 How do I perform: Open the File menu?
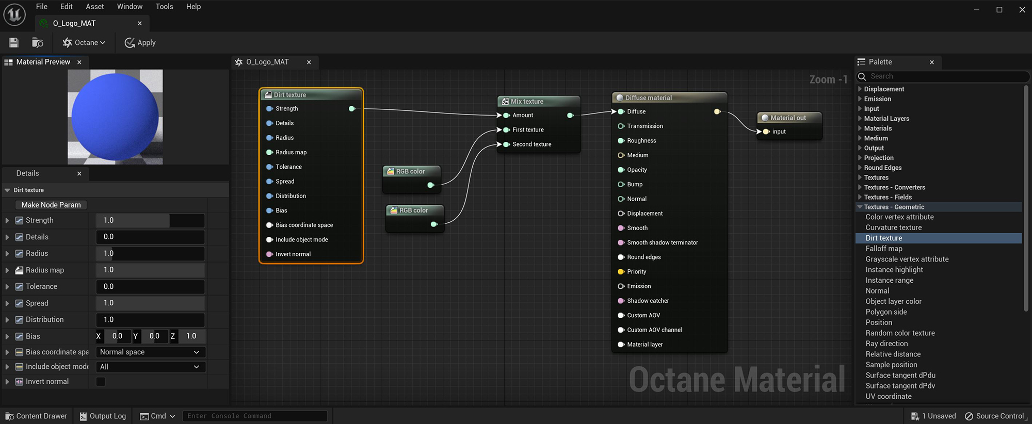point(42,7)
